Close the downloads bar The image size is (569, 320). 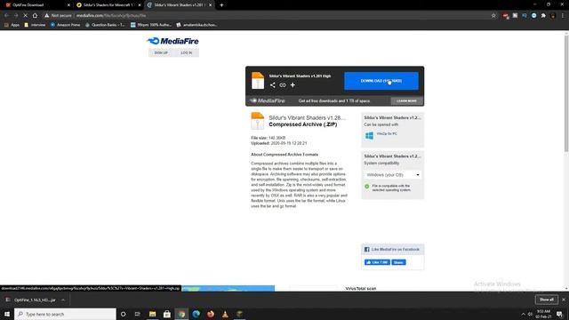point(564,300)
